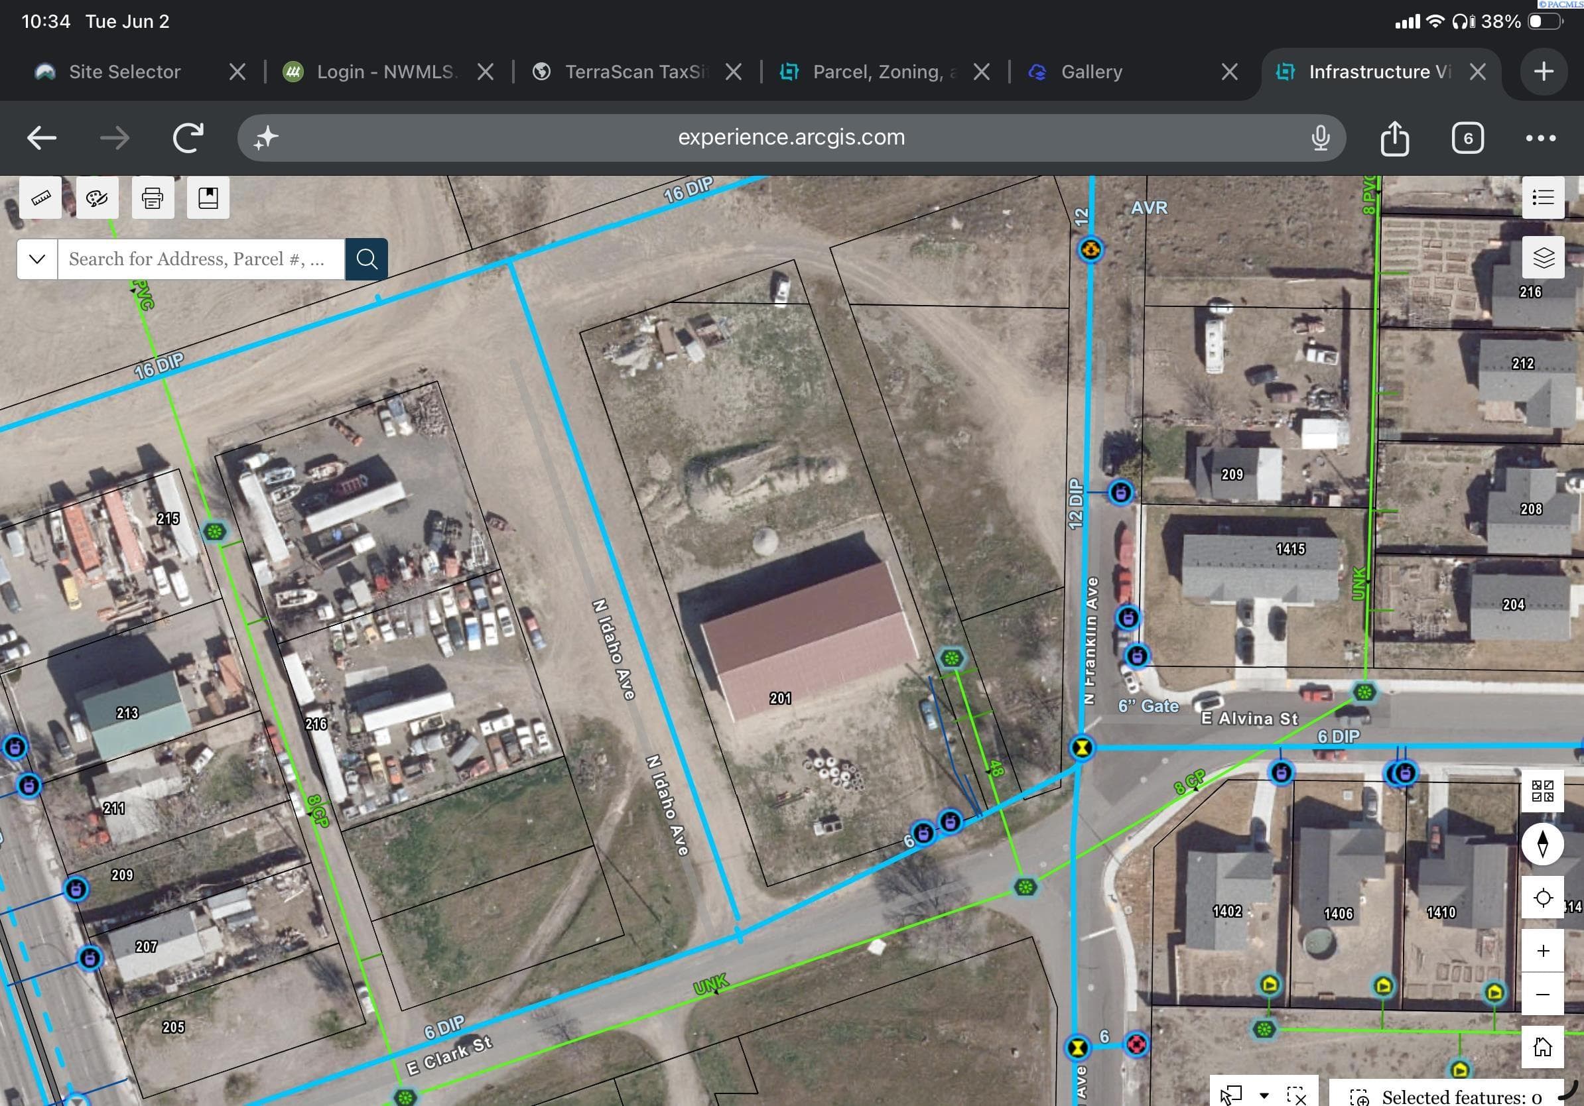Open the Measure ruler tool
Image resolution: width=1584 pixels, height=1106 pixels.
point(40,198)
